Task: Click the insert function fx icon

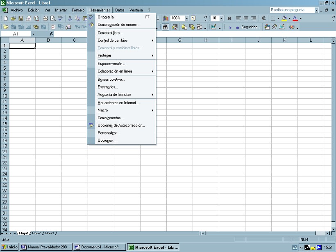Action: coord(52,34)
